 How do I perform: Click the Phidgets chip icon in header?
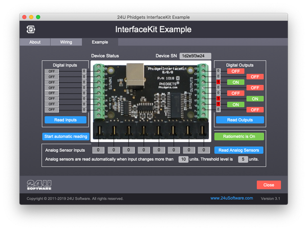coord(31,30)
